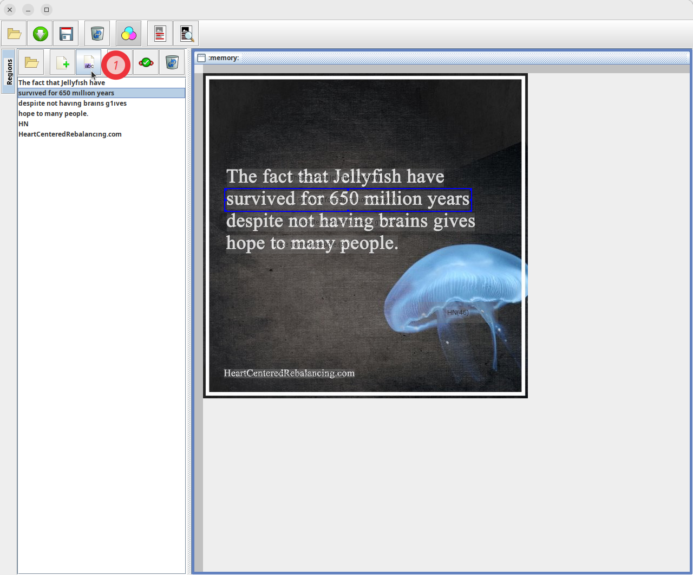Select list row 'hope to many people.'

pyautogui.click(x=101, y=114)
